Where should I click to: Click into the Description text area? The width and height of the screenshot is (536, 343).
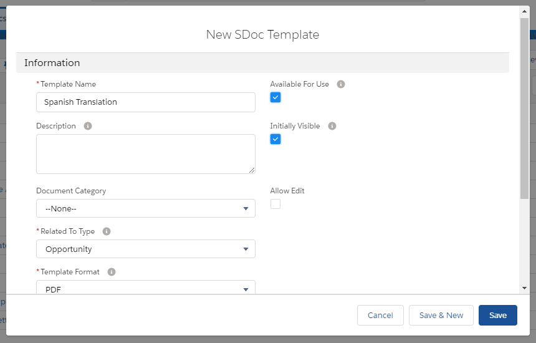pyautogui.click(x=146, y=154)
